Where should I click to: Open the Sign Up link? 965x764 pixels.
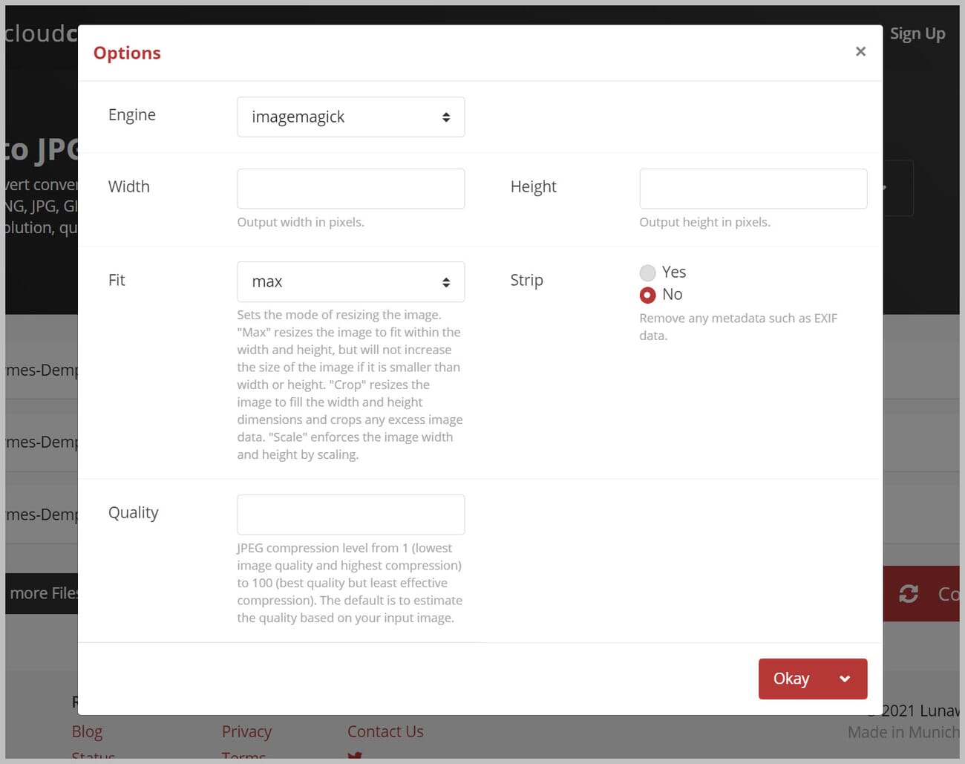917,33
